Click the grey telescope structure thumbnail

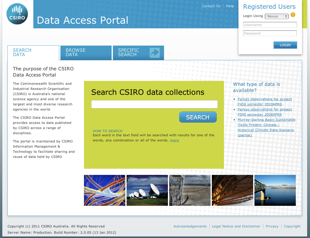190,190
